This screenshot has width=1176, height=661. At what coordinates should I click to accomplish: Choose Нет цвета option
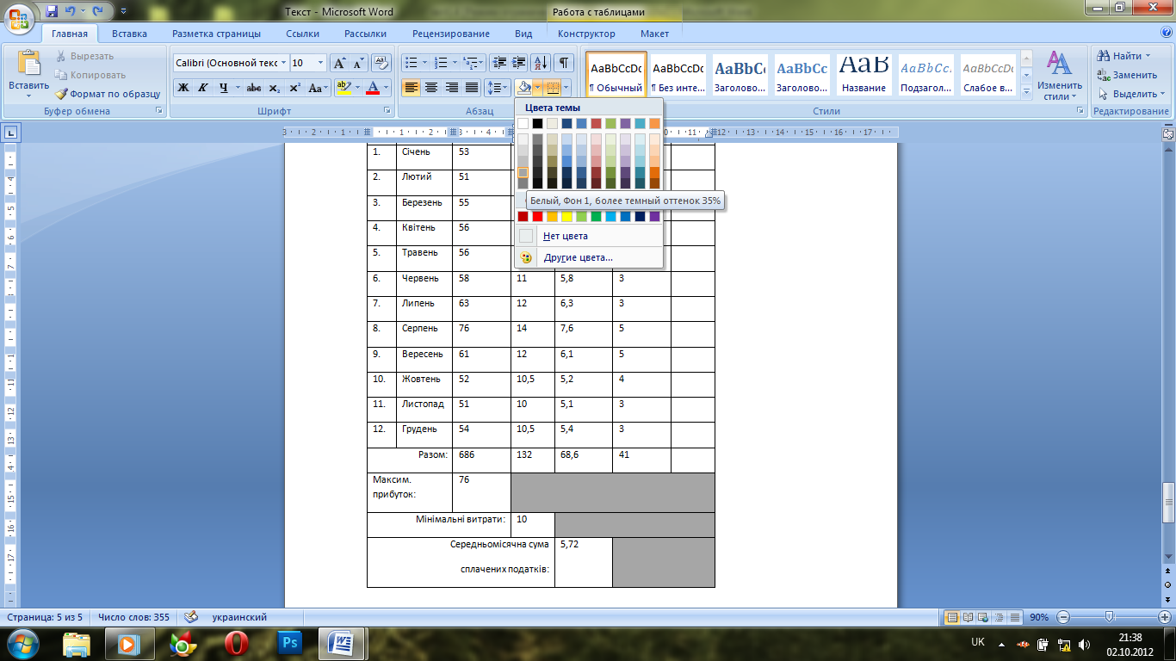coord(589,236)
